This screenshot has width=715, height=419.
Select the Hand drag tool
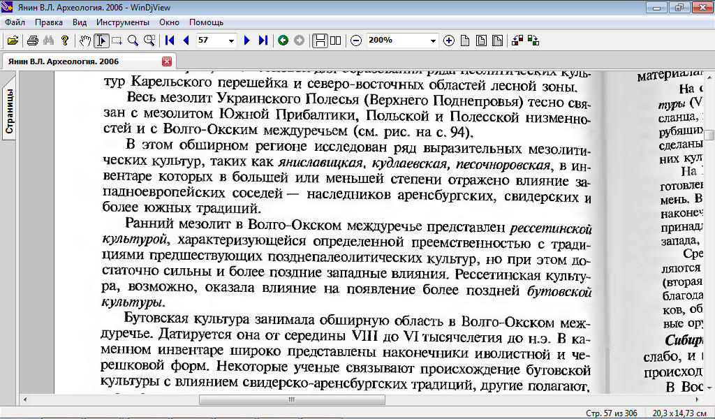tap(84, 41)
